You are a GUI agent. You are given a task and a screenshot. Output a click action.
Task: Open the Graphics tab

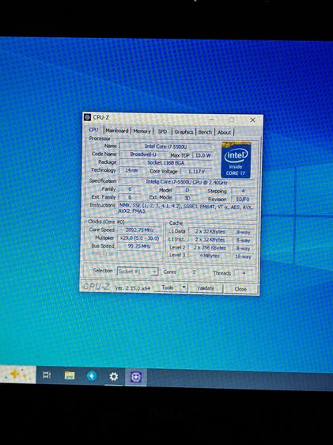tap(184, 132)
